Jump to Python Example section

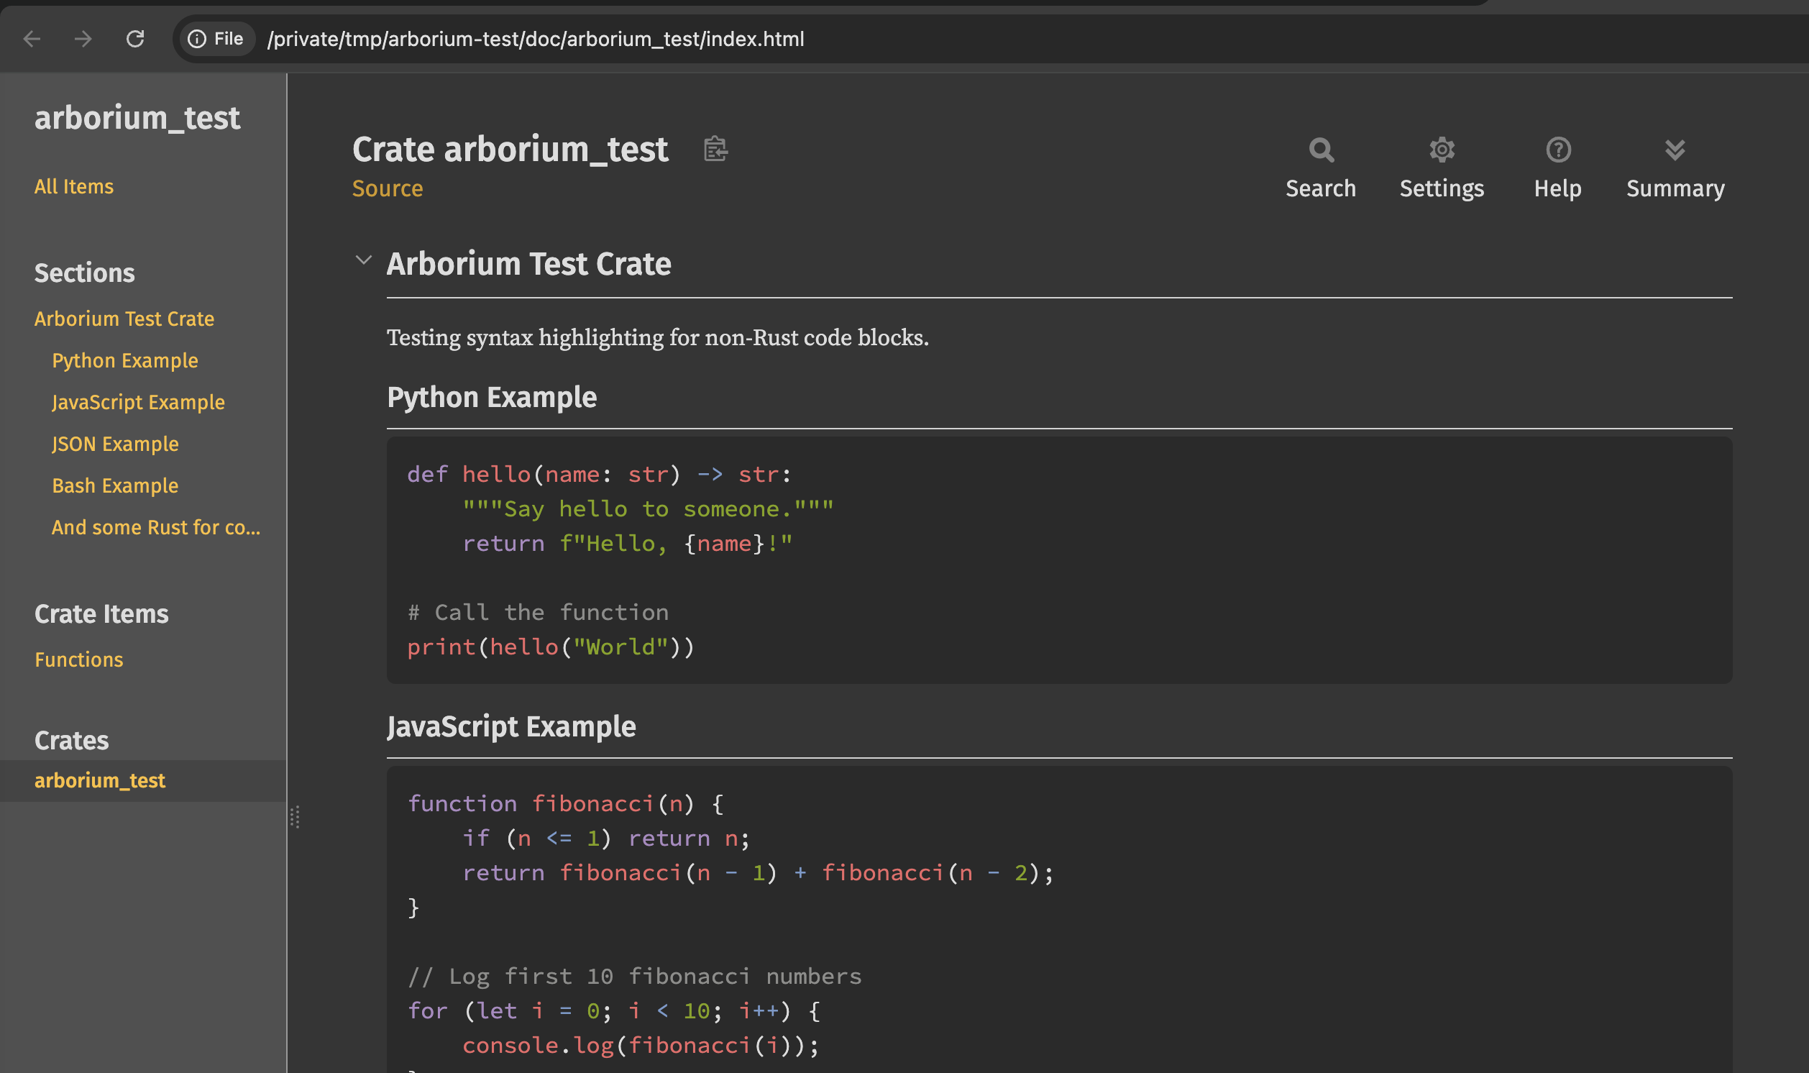point(125,360)
